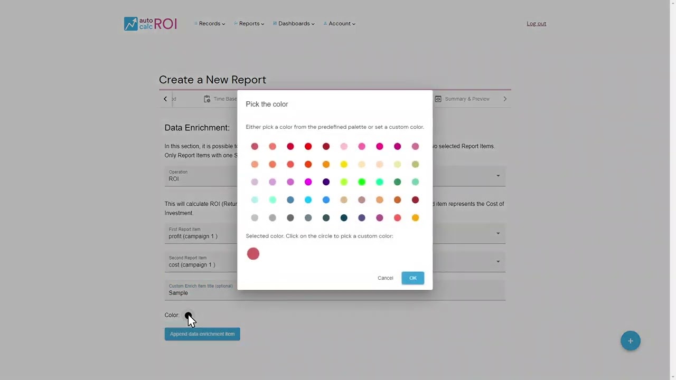676x380 pixels.
Task: Open the Operation dropdown showing ROI
Action: click(x=335, y=176)
